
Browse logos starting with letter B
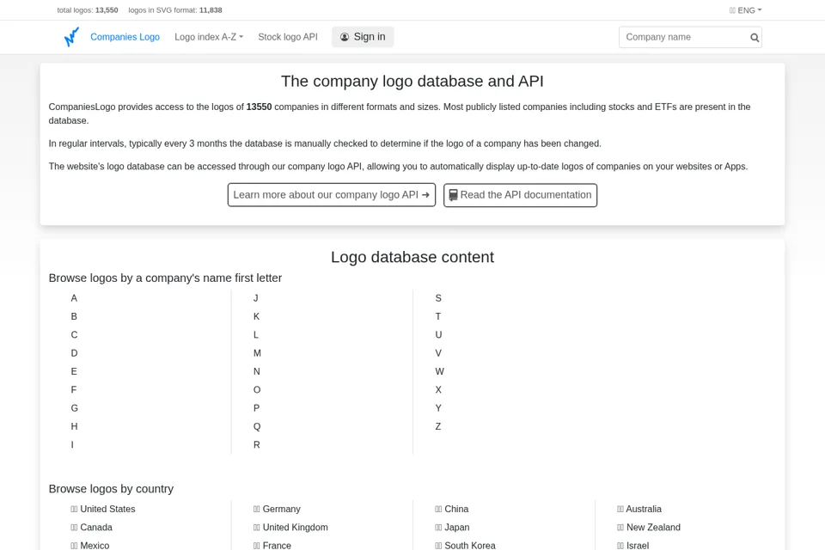tap(74, 316)
